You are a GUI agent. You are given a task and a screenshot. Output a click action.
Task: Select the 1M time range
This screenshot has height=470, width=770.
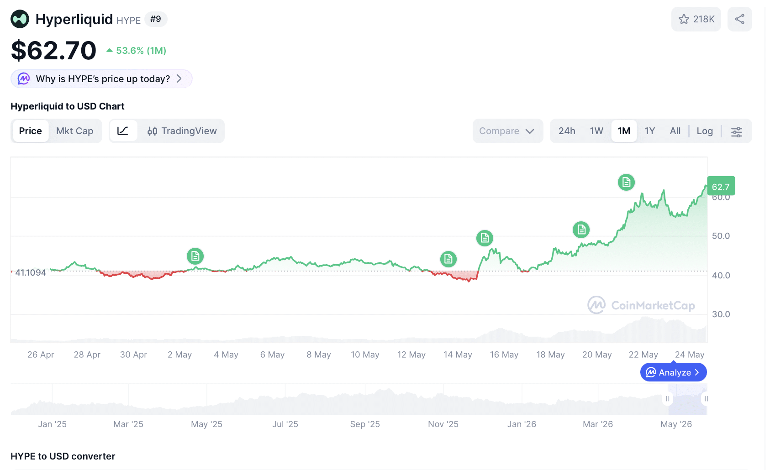click(x=624, y=131)
